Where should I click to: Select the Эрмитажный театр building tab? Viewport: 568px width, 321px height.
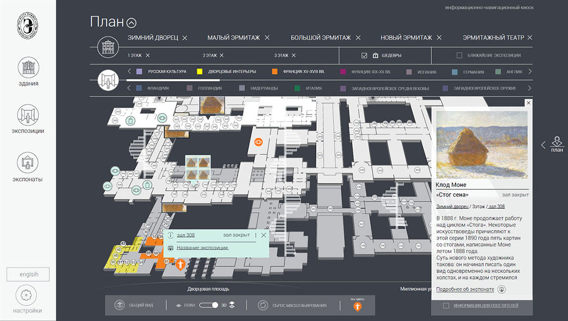493,38
